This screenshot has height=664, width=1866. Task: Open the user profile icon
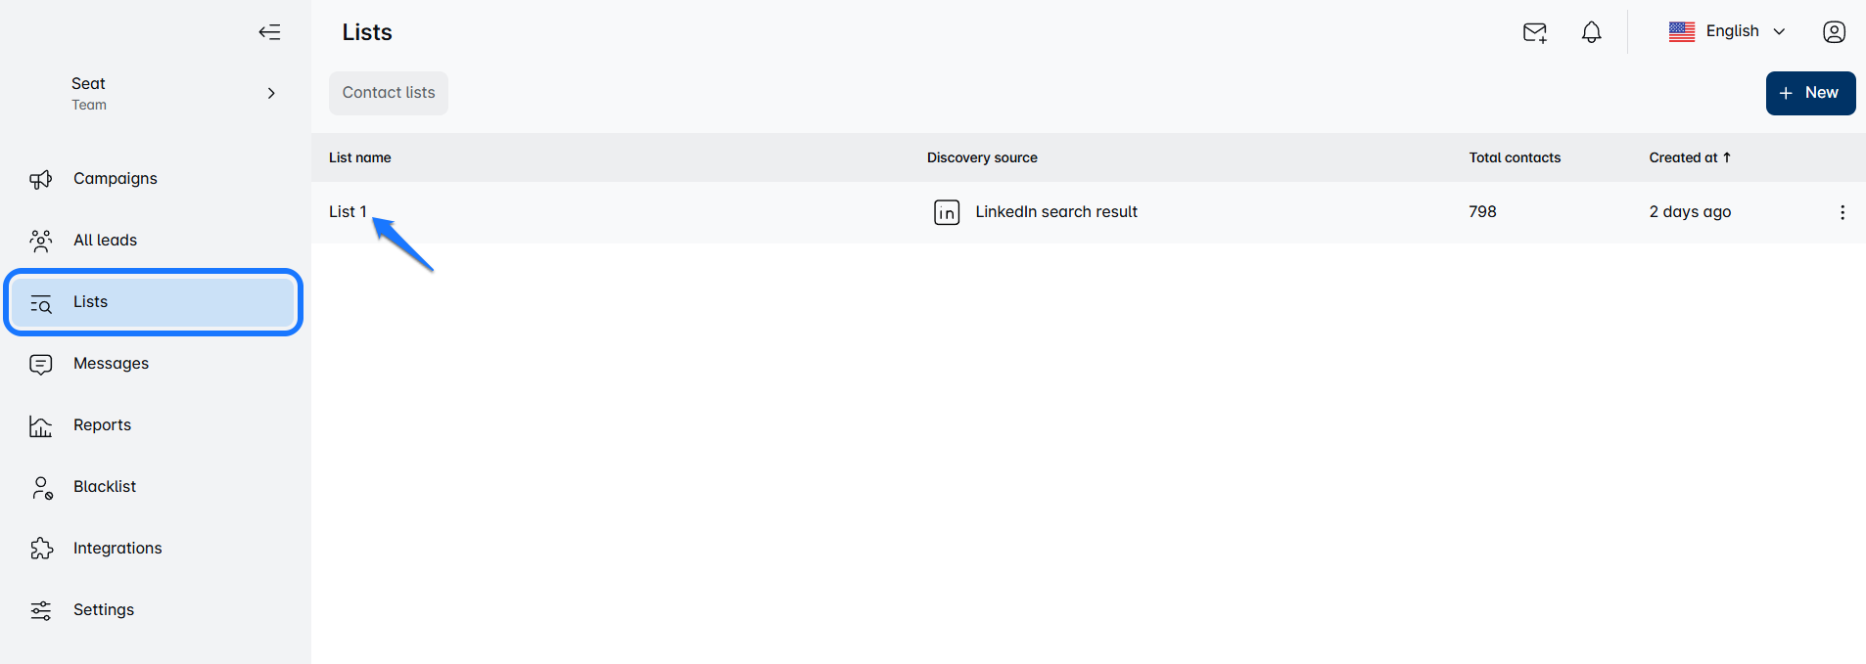pyautogui.click(x=1834, y=32)
